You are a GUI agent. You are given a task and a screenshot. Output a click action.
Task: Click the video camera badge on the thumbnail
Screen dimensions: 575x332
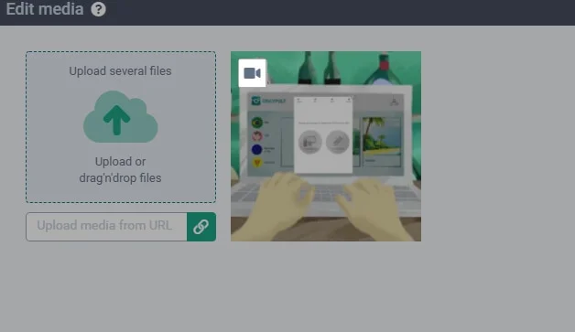pyautogui.click(x=253, y=73)
